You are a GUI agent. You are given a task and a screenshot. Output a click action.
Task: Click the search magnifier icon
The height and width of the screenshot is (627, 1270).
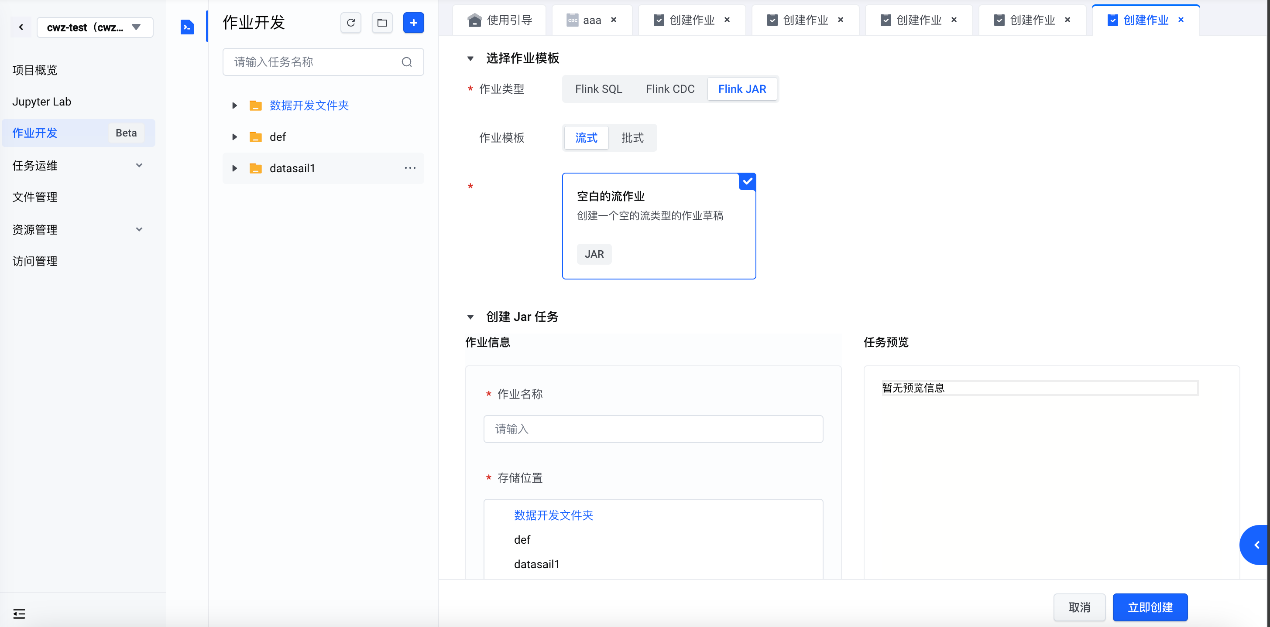[x=407, y=62]
